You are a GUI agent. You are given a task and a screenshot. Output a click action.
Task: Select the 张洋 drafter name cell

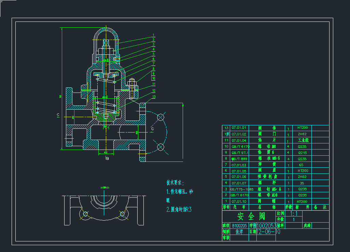pyautogui.click(x=239, y=232)
